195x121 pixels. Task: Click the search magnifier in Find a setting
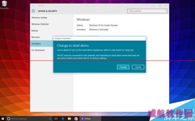pyautogui.click(x=166, y=11)
